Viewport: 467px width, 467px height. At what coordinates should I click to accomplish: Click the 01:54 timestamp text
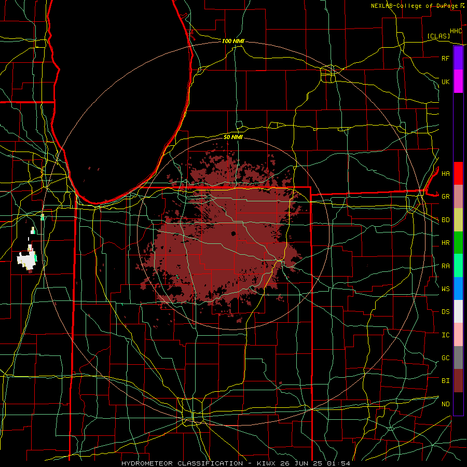340,463
